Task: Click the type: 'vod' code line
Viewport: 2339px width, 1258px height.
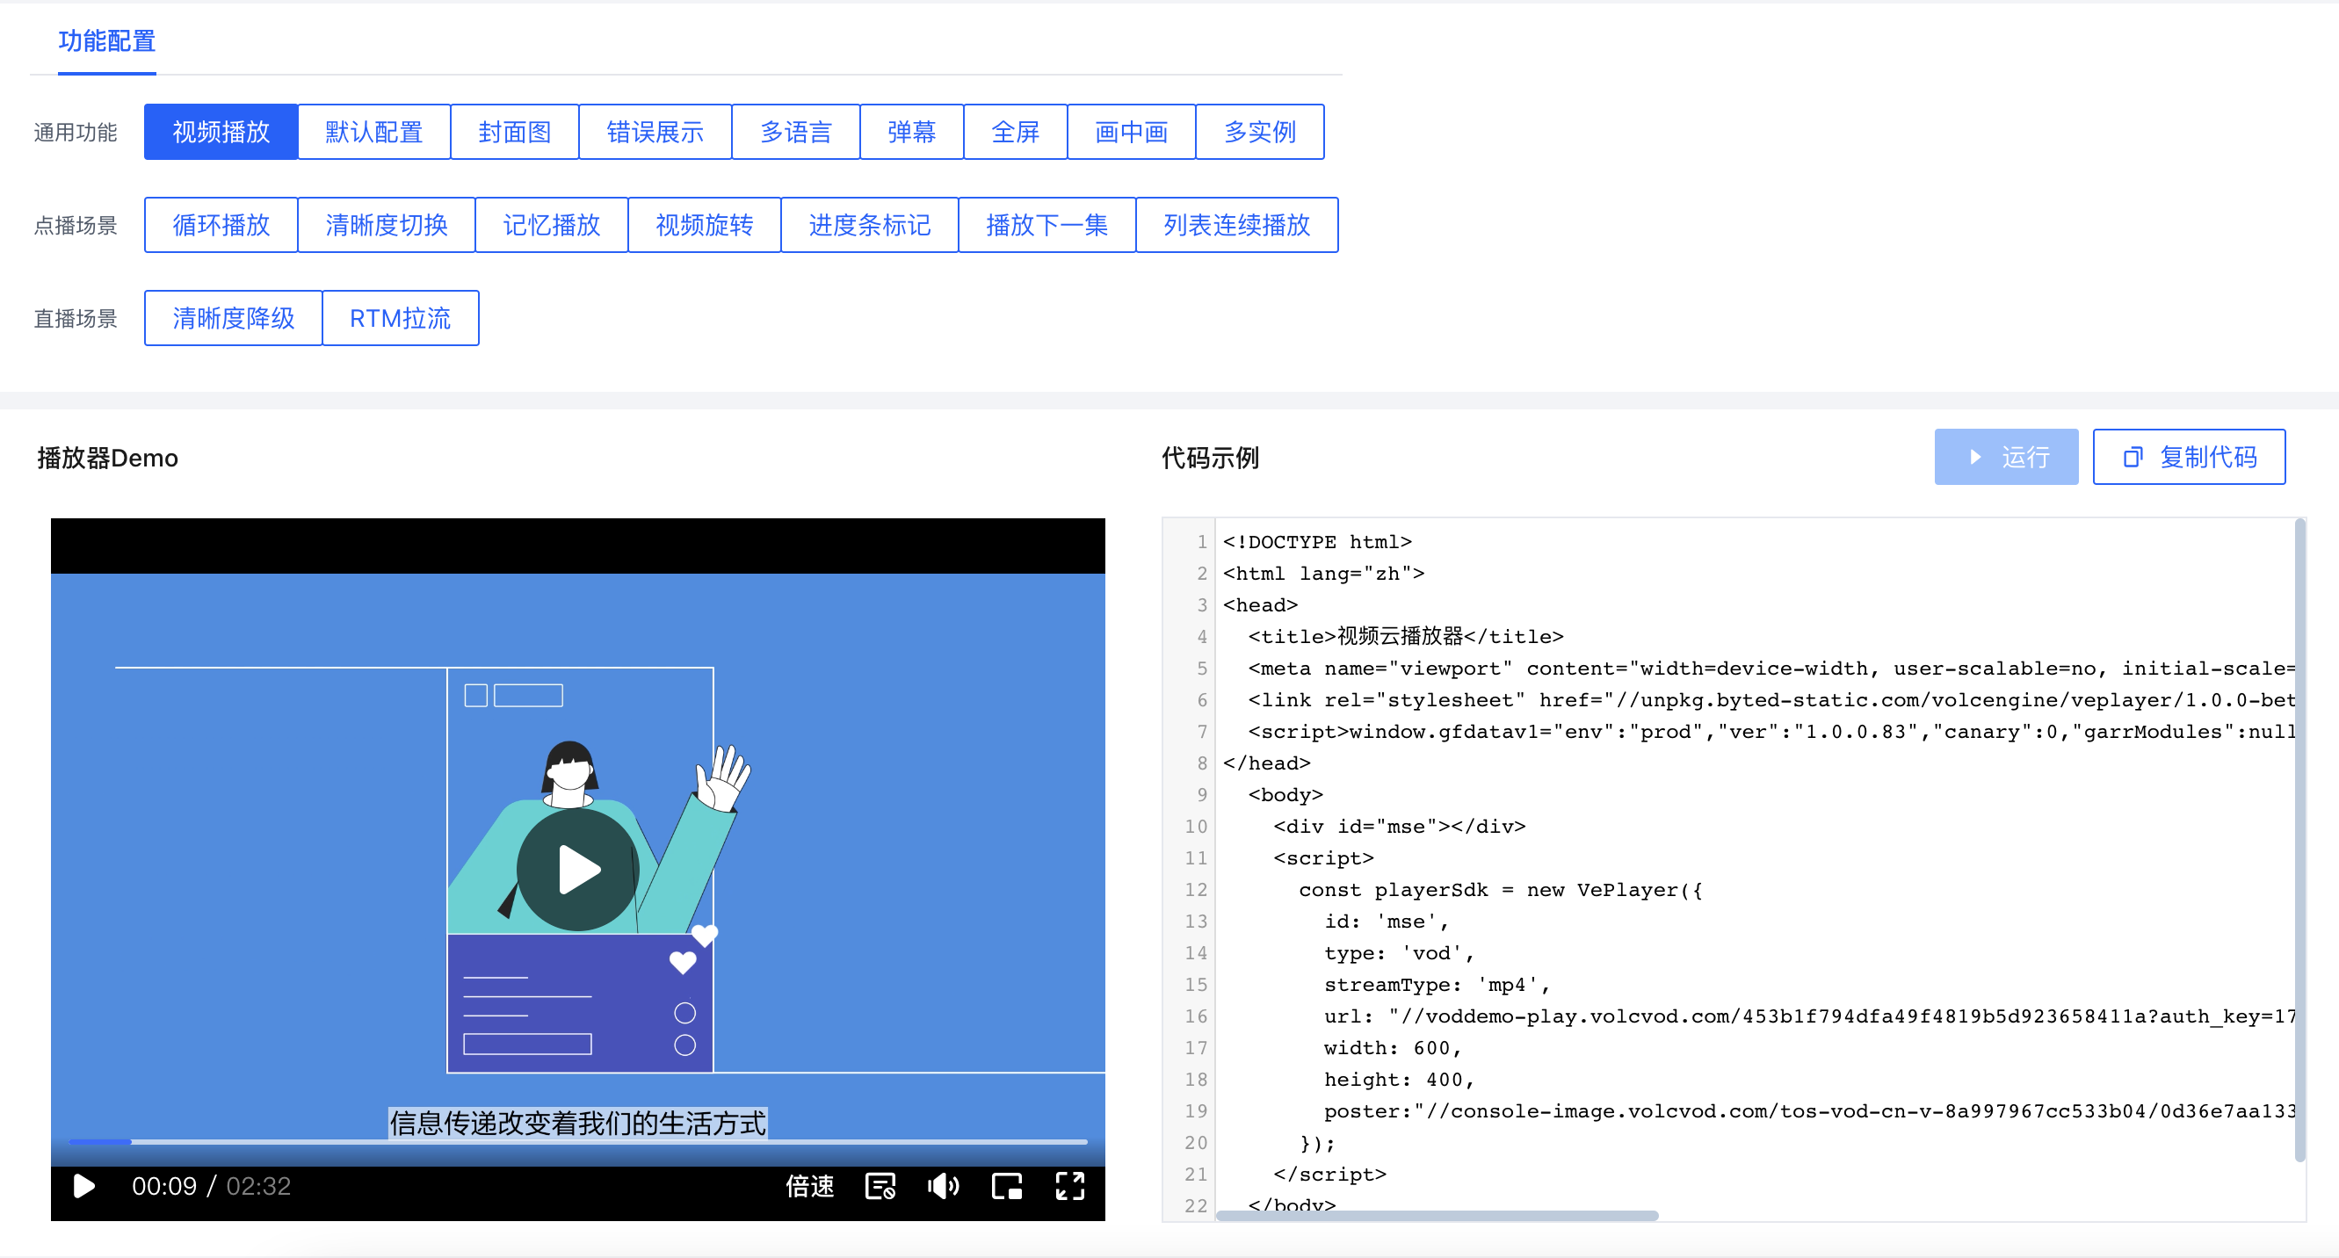Action: (1398, 953)
